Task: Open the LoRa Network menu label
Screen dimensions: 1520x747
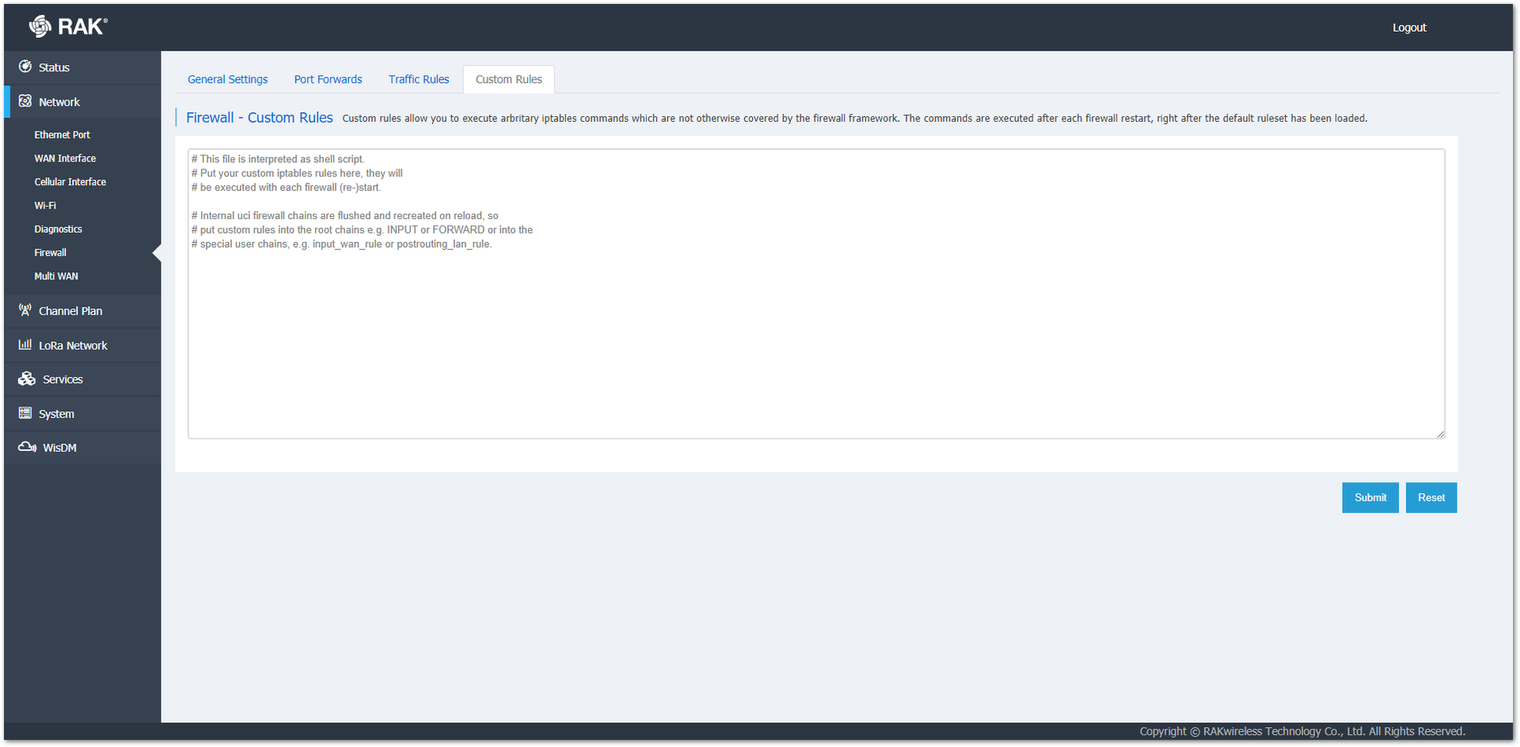Action: click(x=73, y=346)
